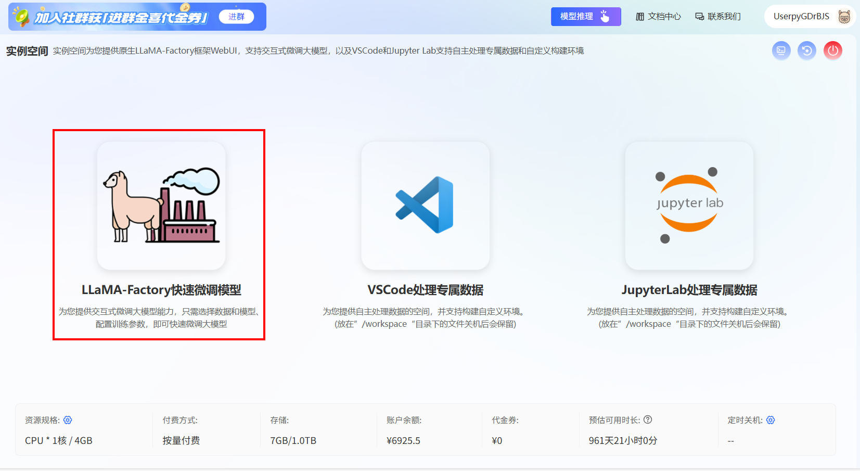Open the Jupyter lab logo tile
Screen dimensions: 860x471
pyautogui.click(x=689, y=206)
